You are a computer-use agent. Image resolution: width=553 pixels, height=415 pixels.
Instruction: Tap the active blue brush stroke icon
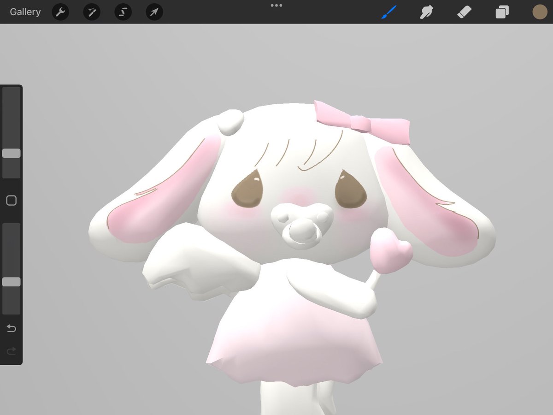388,12
